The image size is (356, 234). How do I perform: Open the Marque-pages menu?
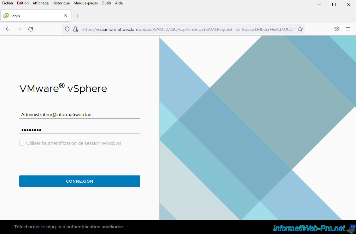click(x=85, y=3)
